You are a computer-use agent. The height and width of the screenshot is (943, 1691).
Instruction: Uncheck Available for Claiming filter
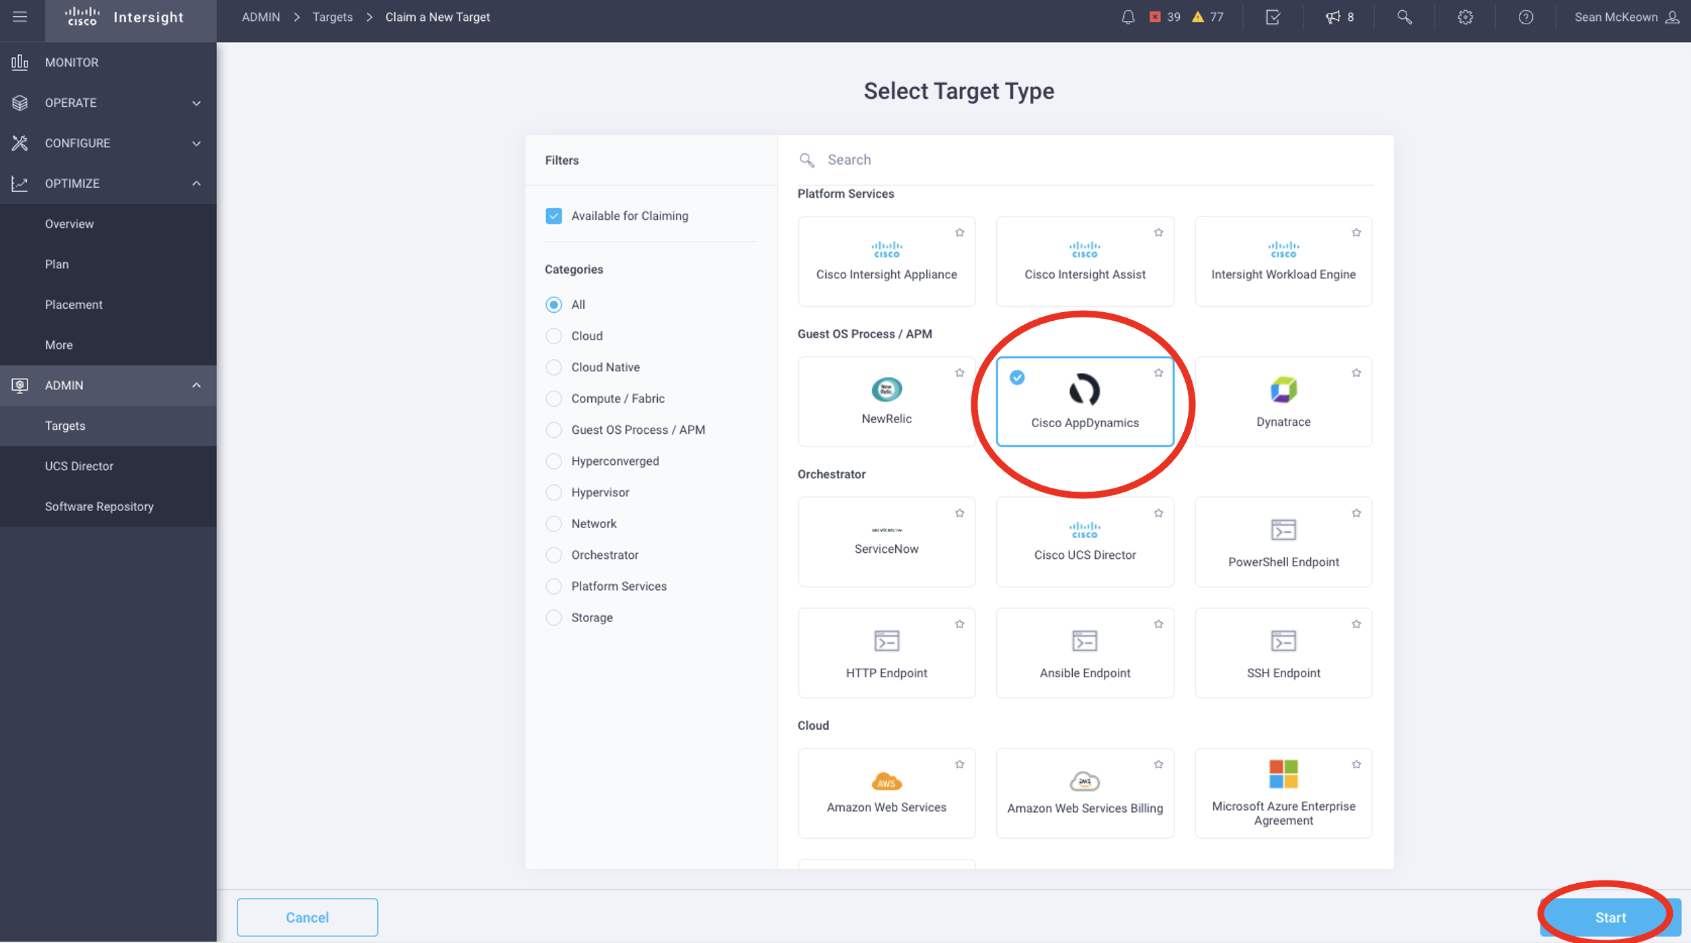pyautogui.click(x=554, y=216)
